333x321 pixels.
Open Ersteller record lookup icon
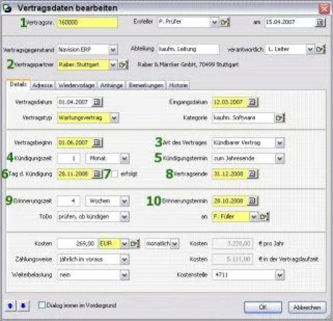click(224, 22)
